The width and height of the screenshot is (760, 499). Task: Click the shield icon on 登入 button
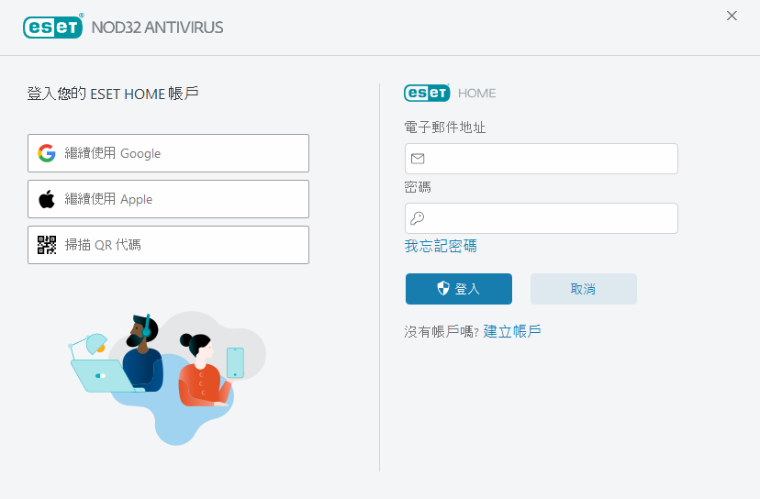pos(443,289)
